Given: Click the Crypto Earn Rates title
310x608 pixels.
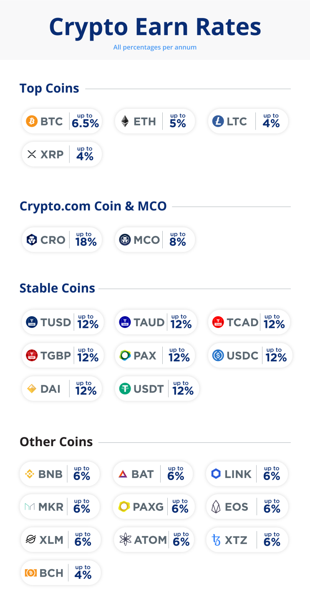Looking at the screenshot, I should [x=155, y=27].
